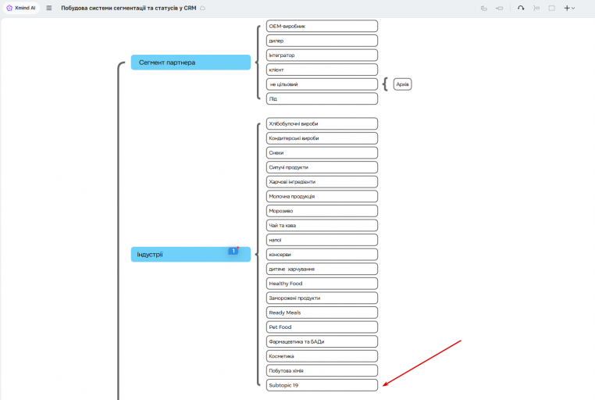Select the Ready Meals subtopic
Screen dimensions: 595x400
[x=322, y=312]
